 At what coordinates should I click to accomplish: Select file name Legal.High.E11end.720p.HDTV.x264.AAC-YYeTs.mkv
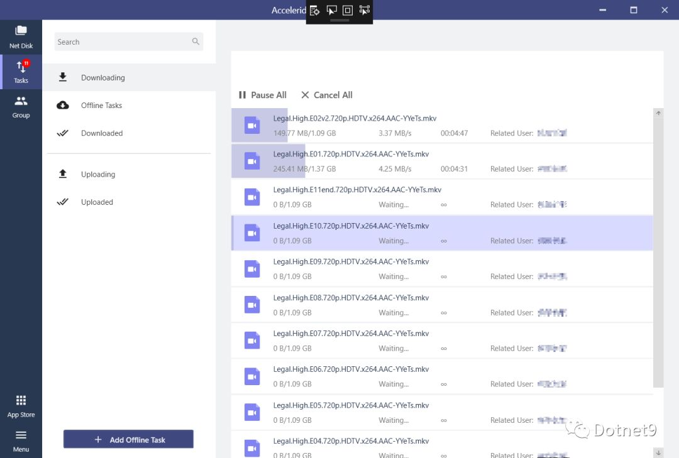pos(357,190)
